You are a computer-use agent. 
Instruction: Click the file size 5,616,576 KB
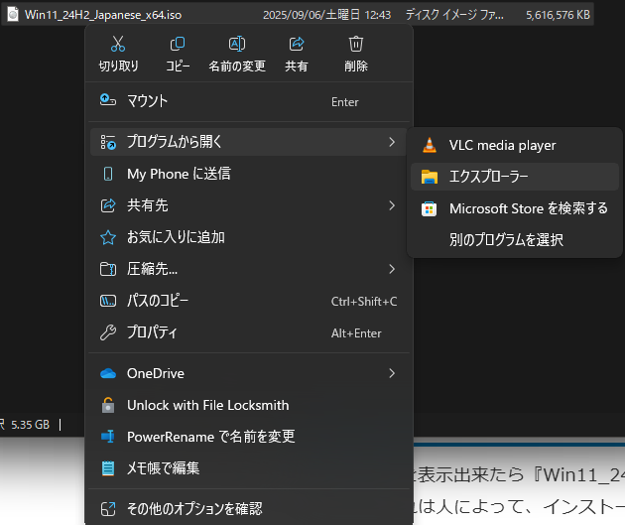pos(558,15)
